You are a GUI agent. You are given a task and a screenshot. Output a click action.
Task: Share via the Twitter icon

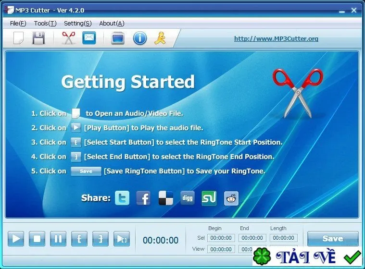[x=122, y=198]
